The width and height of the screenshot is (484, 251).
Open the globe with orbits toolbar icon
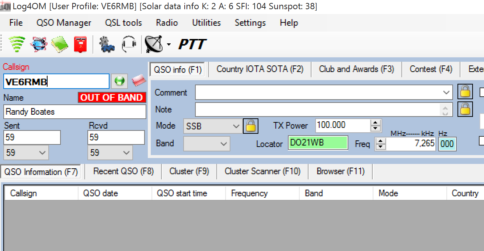tap(38, 44)
